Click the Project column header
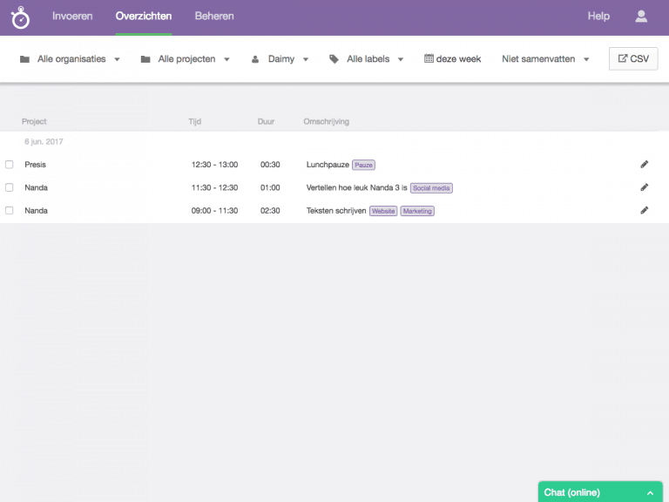Screen dimensions: 669x502 click(x=34, y=122)
